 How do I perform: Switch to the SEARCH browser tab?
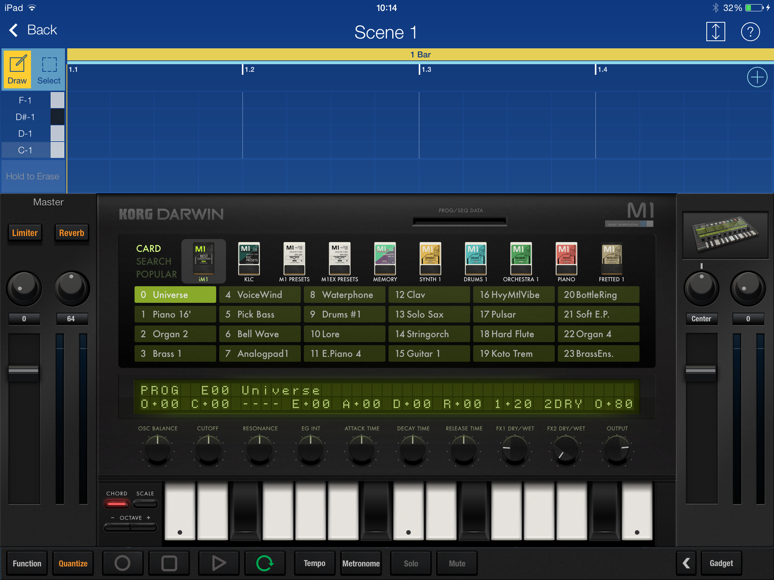tap(153, 261)
